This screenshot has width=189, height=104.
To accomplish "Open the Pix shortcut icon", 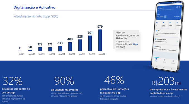I will click(x=157, y=23).
